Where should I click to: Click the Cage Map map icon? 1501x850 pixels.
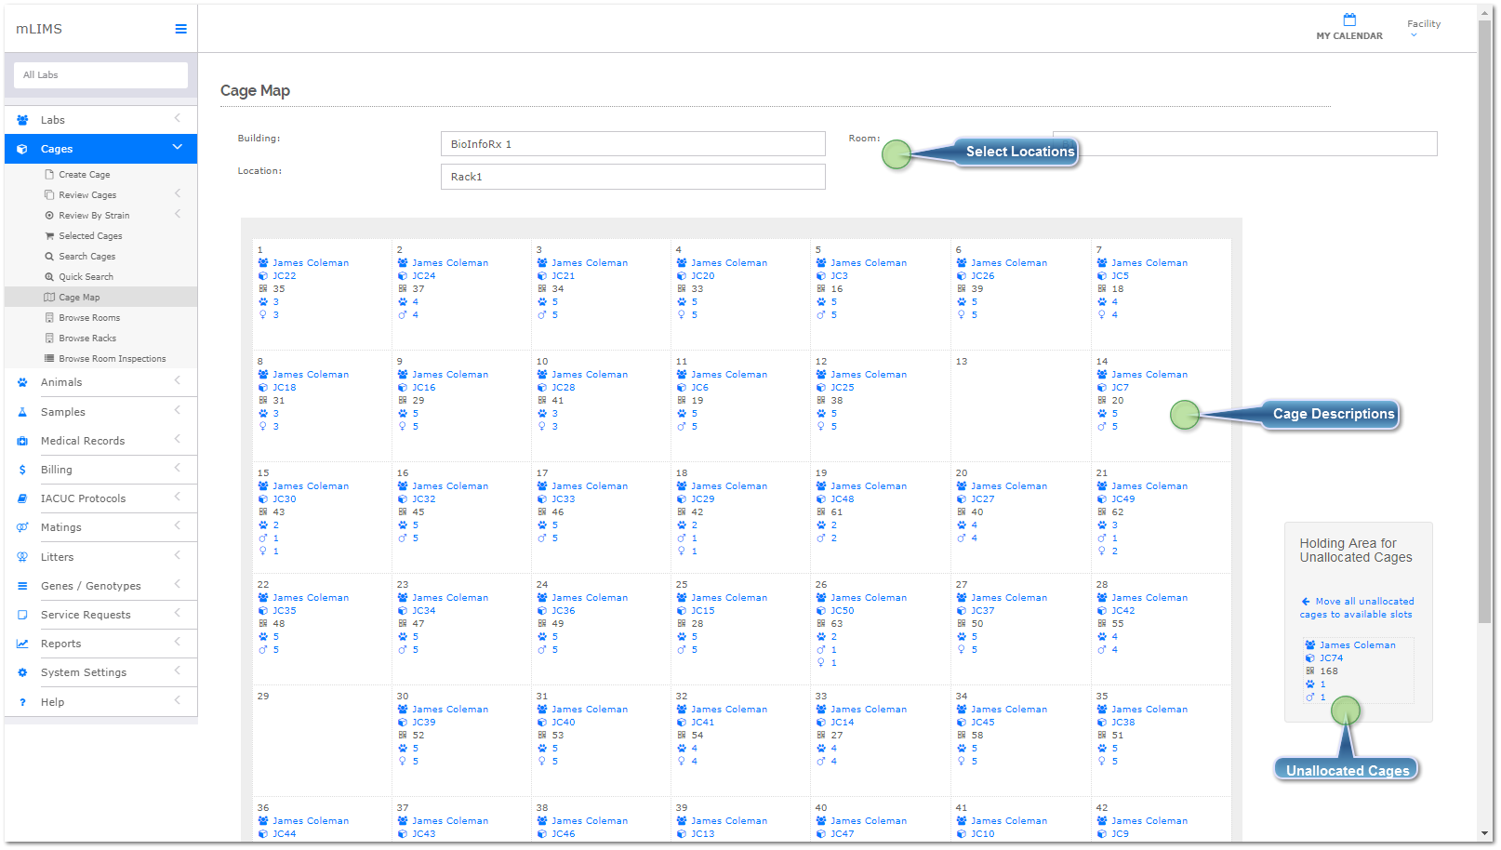click(x=49, y=298)
